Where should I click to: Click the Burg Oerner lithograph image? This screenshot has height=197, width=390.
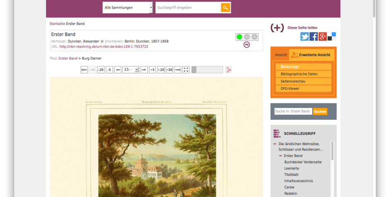157,156
